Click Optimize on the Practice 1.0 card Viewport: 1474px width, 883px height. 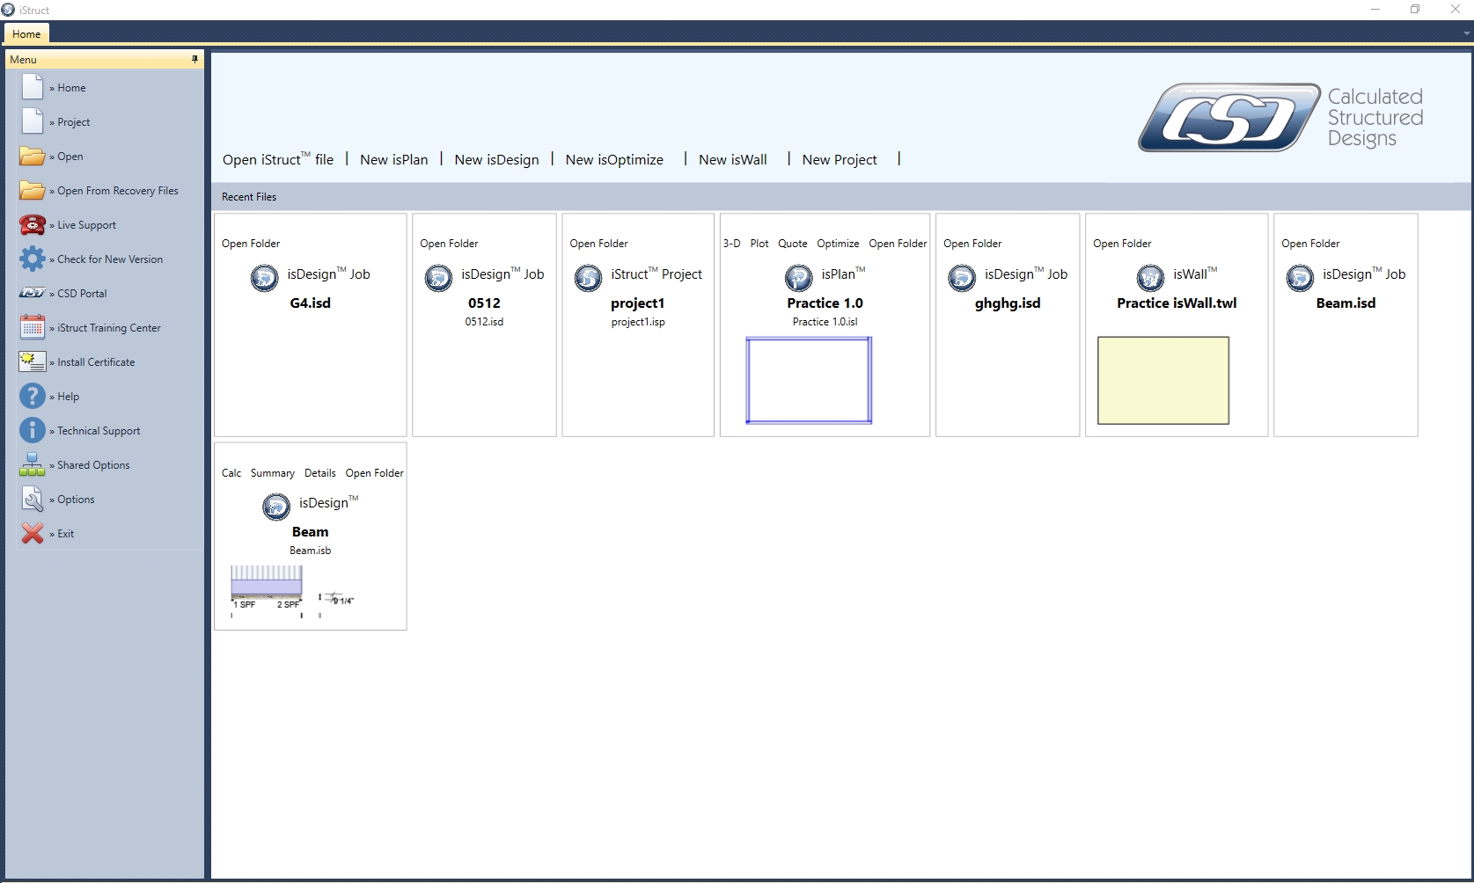click(837, 244)
